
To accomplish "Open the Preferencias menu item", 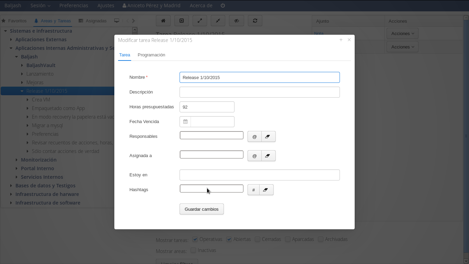I will coord(73,5).
